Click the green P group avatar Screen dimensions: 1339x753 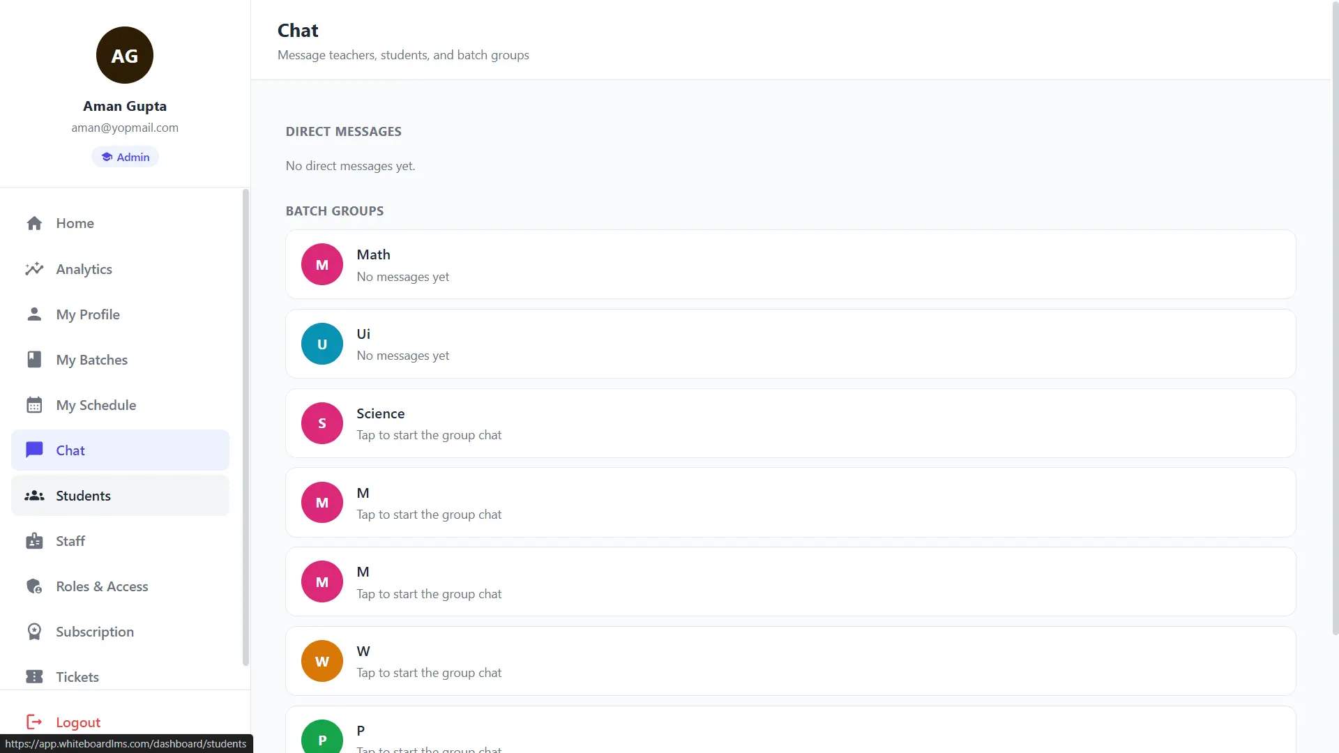322,736
